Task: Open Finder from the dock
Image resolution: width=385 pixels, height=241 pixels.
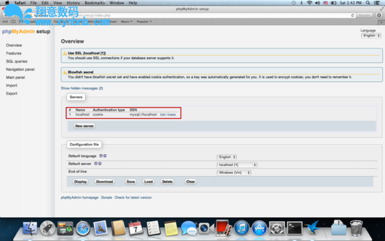Action: point(30,228)
